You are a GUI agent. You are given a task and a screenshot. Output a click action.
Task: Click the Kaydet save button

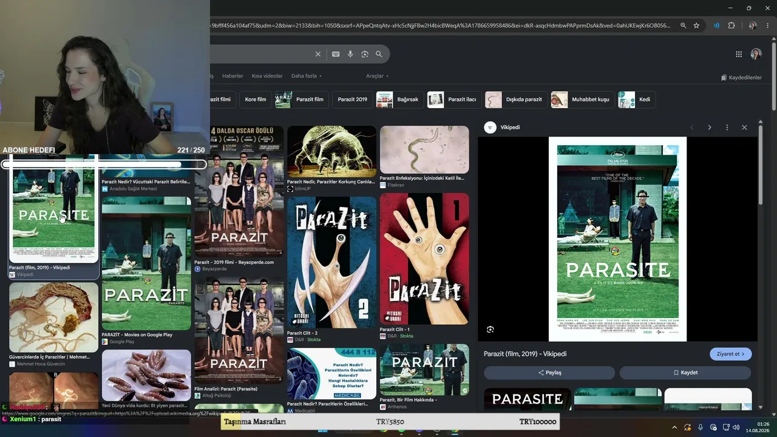(x=685, y=373)
